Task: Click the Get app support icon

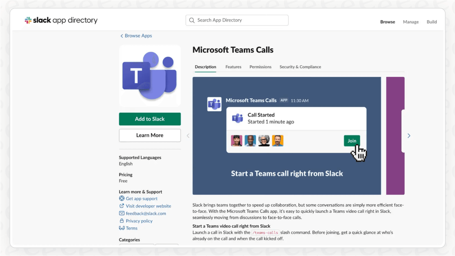Action: [122, 198]
